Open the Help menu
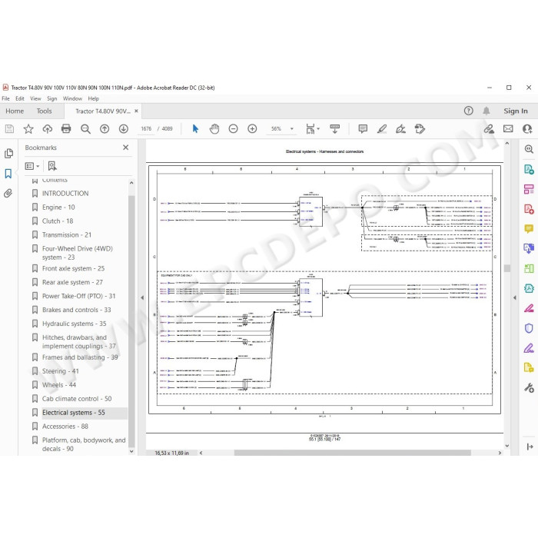The image size is (538, 538). pyautogui.click(x=93, y=98)
